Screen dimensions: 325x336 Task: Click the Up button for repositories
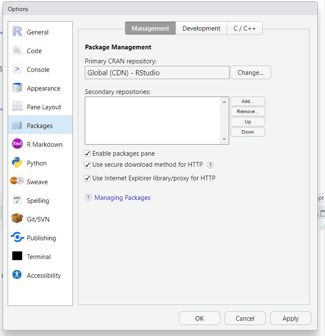[x=248, y=122]
